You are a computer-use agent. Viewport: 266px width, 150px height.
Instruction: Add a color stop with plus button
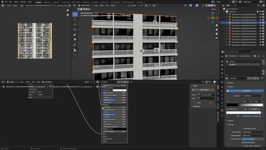[228, 102]
